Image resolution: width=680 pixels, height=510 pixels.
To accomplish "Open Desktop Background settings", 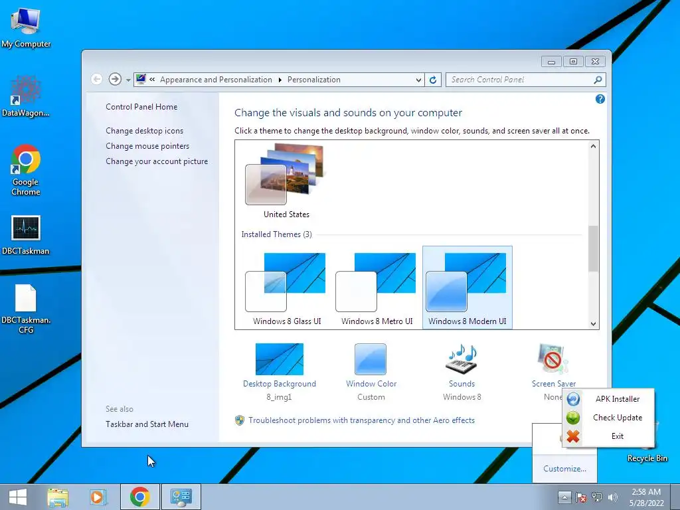I will (280, 371).
